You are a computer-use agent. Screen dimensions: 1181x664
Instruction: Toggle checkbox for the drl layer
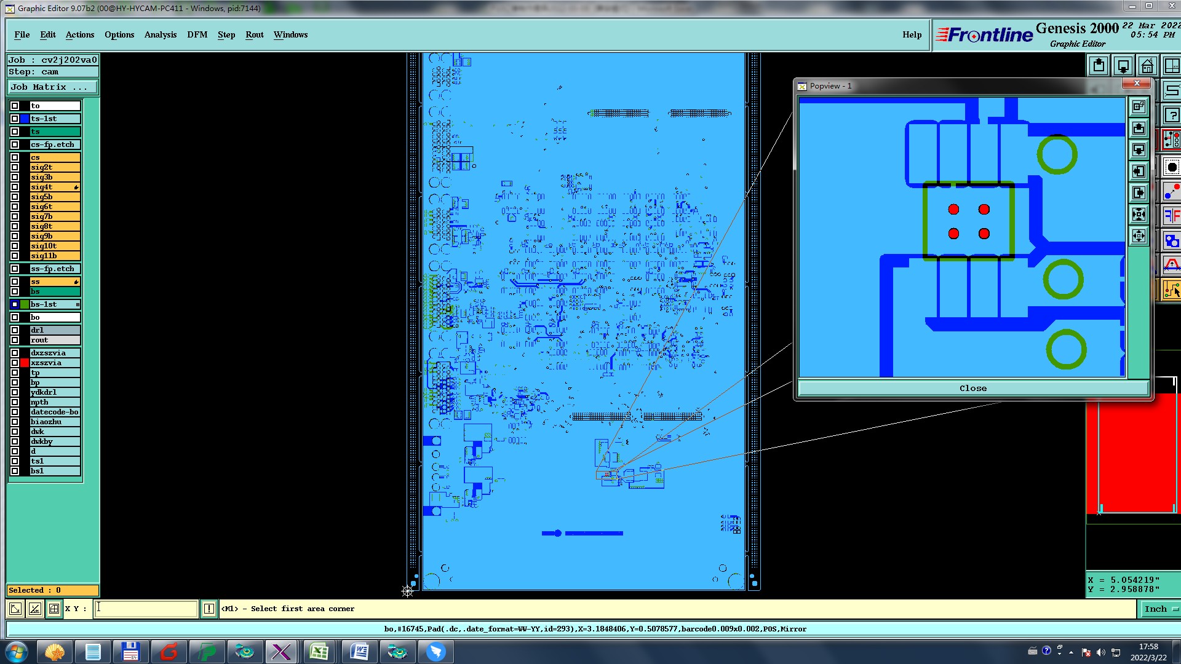click(15, 330)
